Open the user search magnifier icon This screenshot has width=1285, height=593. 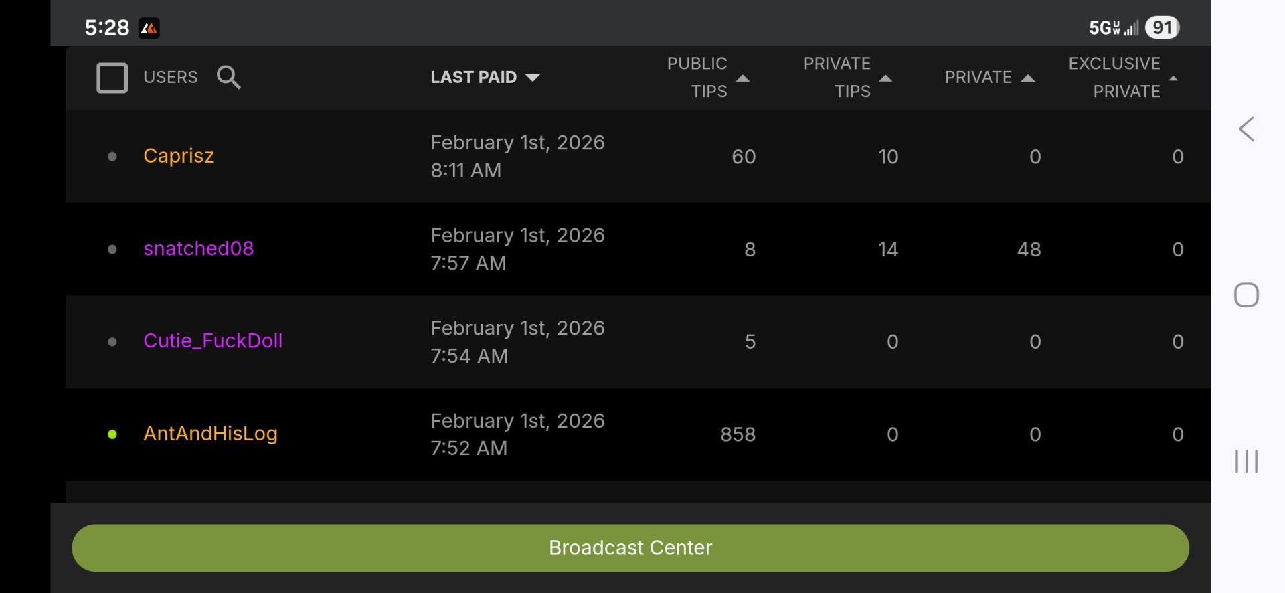pyautogui.click(x=228, y=78)
